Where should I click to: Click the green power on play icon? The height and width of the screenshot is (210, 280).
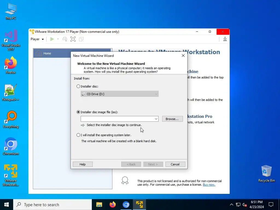tap(52, 39)
